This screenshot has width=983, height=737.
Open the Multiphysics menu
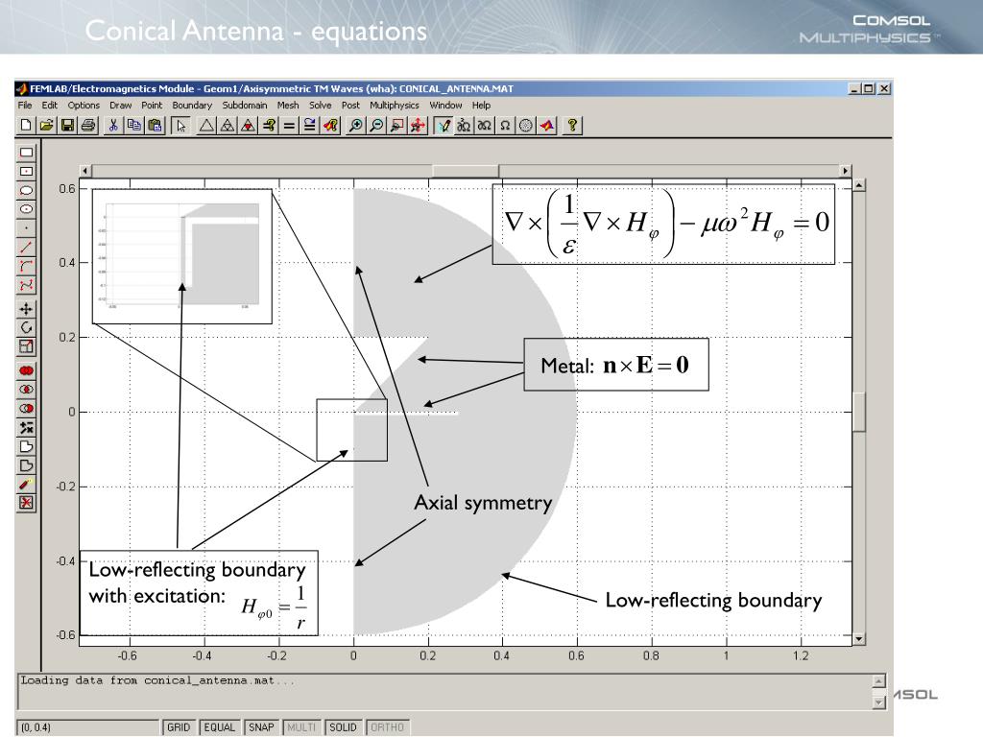395,106
